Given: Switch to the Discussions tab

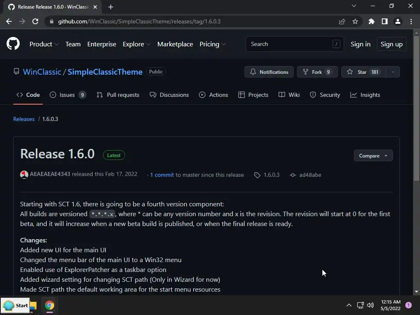Looking at the screenshot, I should [x=169, y=95].
